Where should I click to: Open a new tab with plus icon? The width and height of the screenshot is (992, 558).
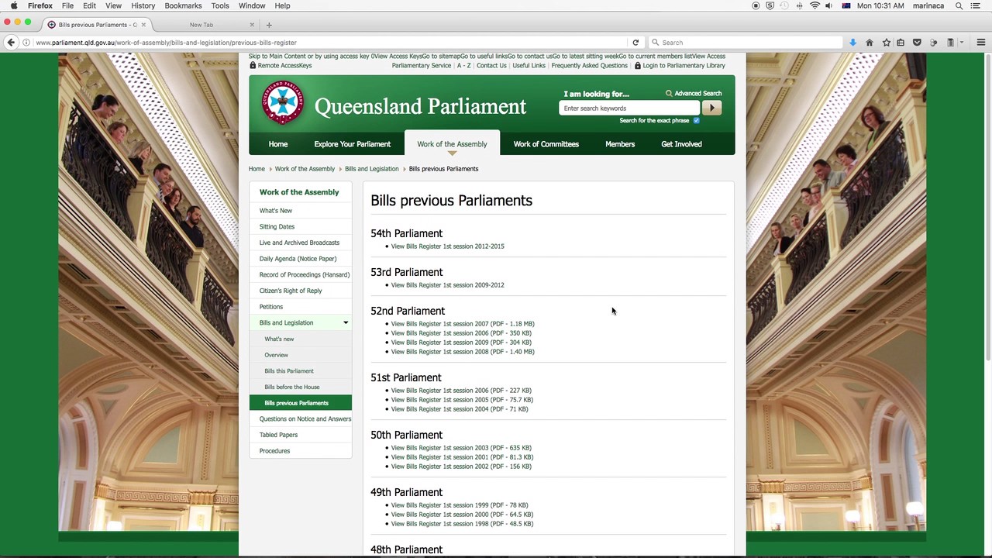tap(269, 25)
